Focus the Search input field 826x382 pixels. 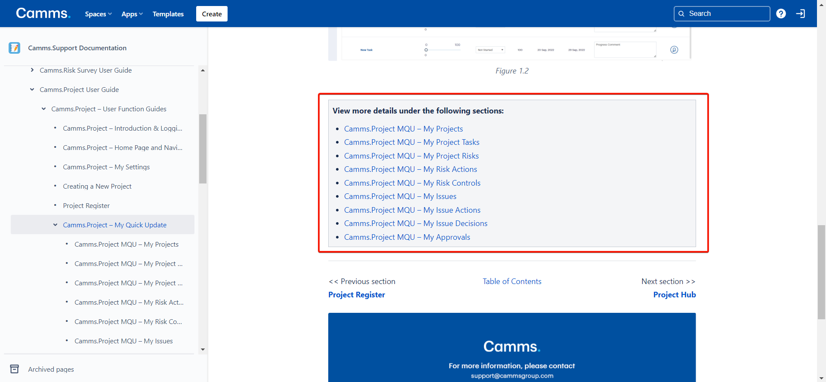(722, 14)
